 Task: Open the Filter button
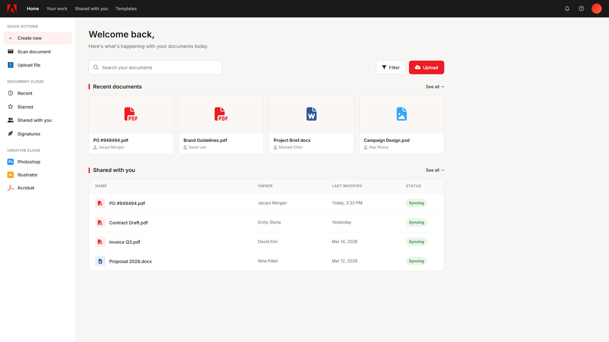[x=391, y=68]
